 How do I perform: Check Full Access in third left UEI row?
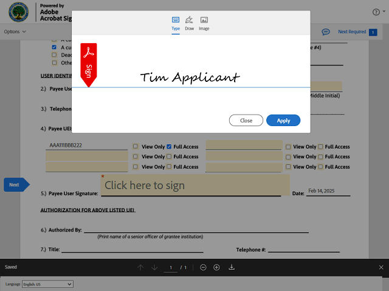pos(169,167)
